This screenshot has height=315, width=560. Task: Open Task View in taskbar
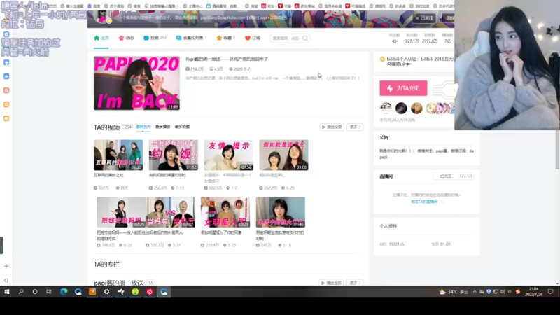49,292
